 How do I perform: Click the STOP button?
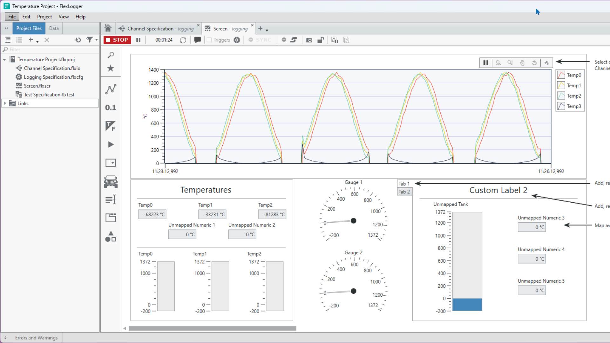coord(117,40)
